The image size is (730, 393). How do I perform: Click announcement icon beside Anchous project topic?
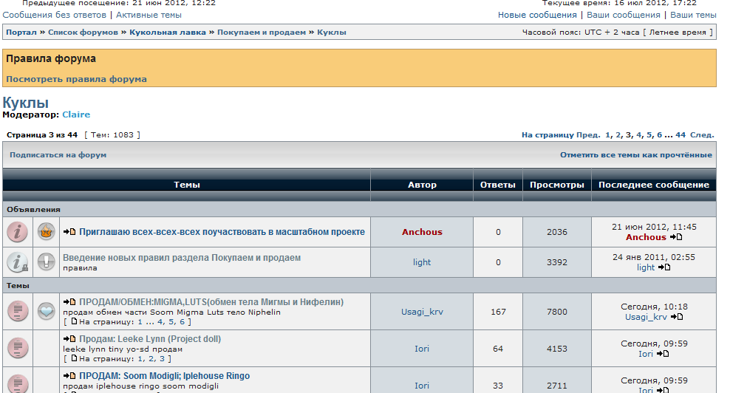(47, 232)
